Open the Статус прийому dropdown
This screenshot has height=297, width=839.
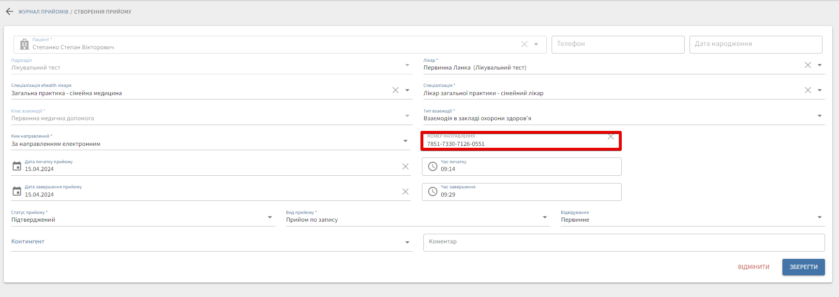pos(270,217)
